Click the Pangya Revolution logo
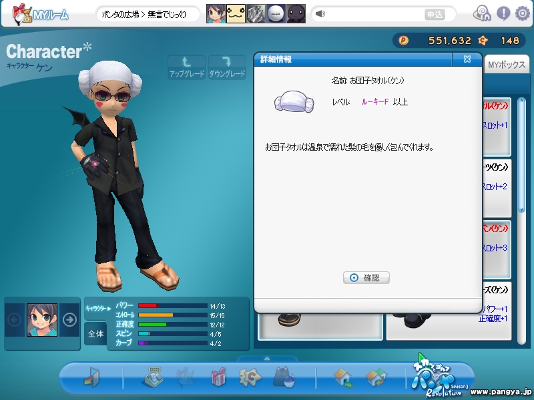This screenshot has width=534, height=400. pyautogui.click(x=439, y=379)
